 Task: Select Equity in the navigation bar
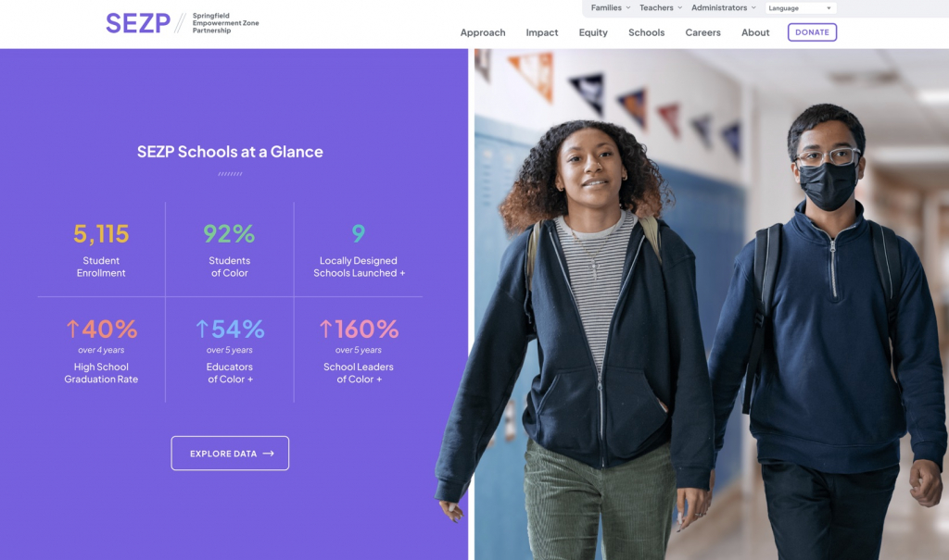592,32
